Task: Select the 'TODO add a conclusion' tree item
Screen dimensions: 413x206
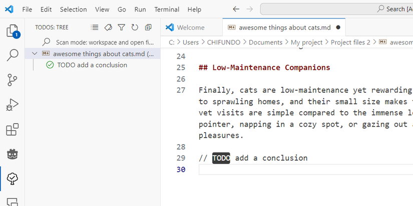Action: pos(92,65)
